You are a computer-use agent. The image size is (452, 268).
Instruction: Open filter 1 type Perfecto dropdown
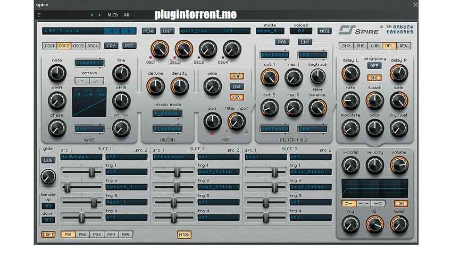click(x=274, y=55)
